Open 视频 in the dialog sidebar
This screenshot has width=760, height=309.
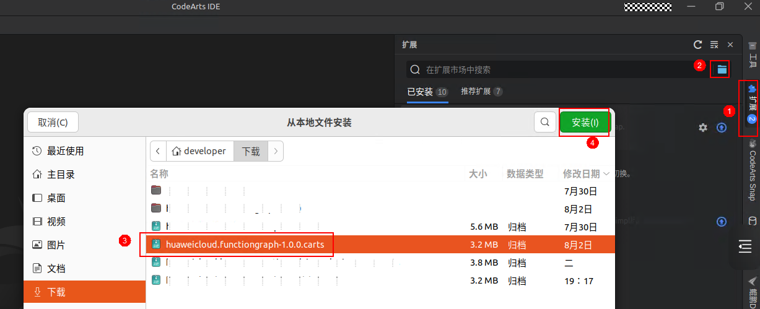(x=85, y=222)
